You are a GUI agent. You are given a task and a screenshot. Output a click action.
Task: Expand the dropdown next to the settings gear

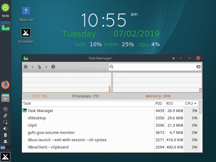point(32,67)
